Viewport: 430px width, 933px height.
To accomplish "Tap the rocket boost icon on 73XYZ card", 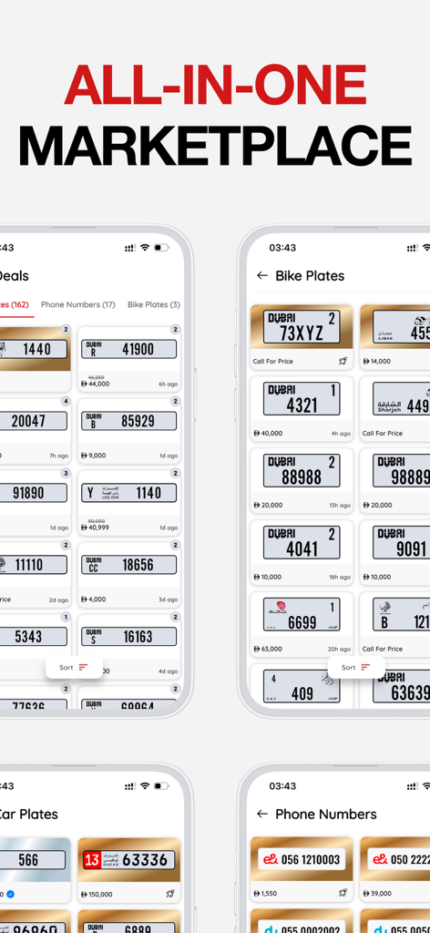I will click(x=345, y=361).
